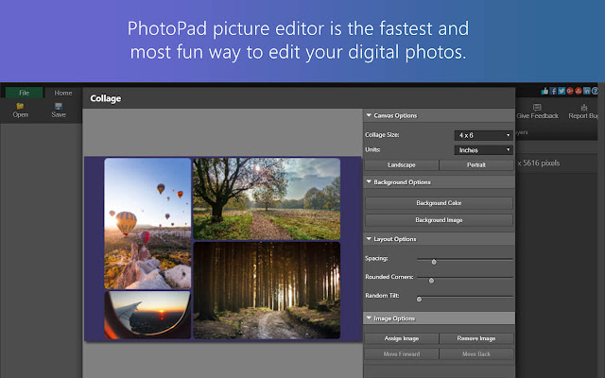Image resolution: width=605 pixels, height=378 pixels.
Task: Switch to the Home tab
Action: pyautogui.click(x=63, y=93)
